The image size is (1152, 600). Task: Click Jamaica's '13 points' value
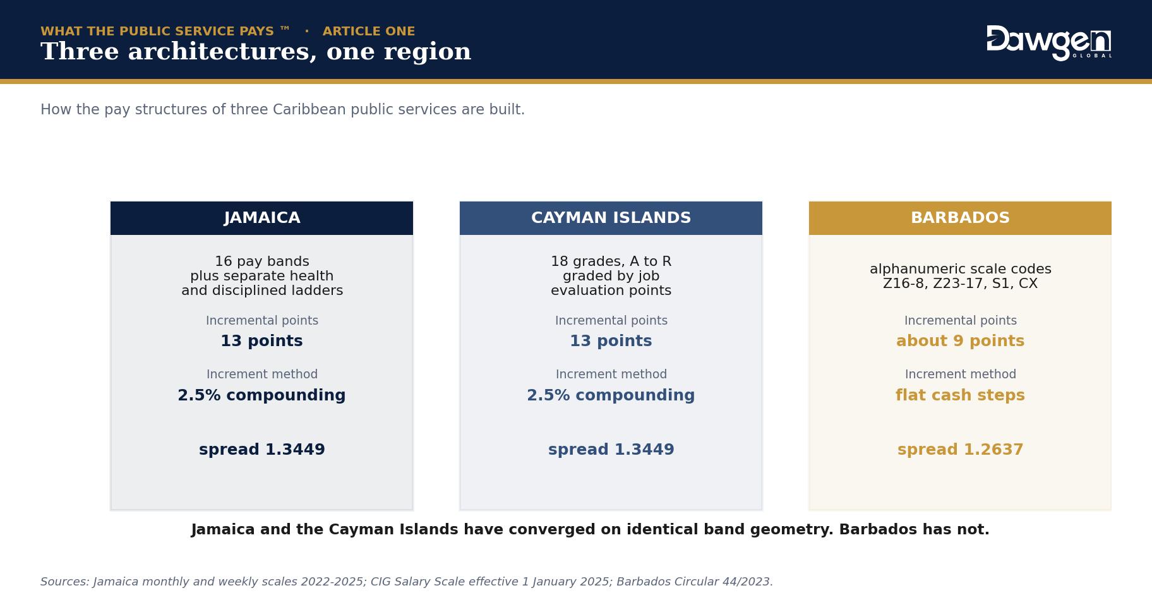tap(261, 341)
